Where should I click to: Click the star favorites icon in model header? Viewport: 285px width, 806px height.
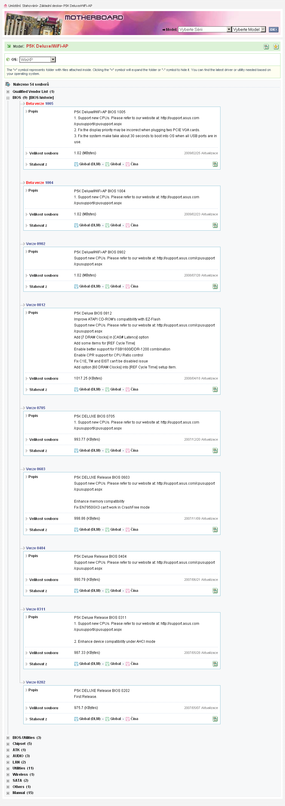click(276, 47)
